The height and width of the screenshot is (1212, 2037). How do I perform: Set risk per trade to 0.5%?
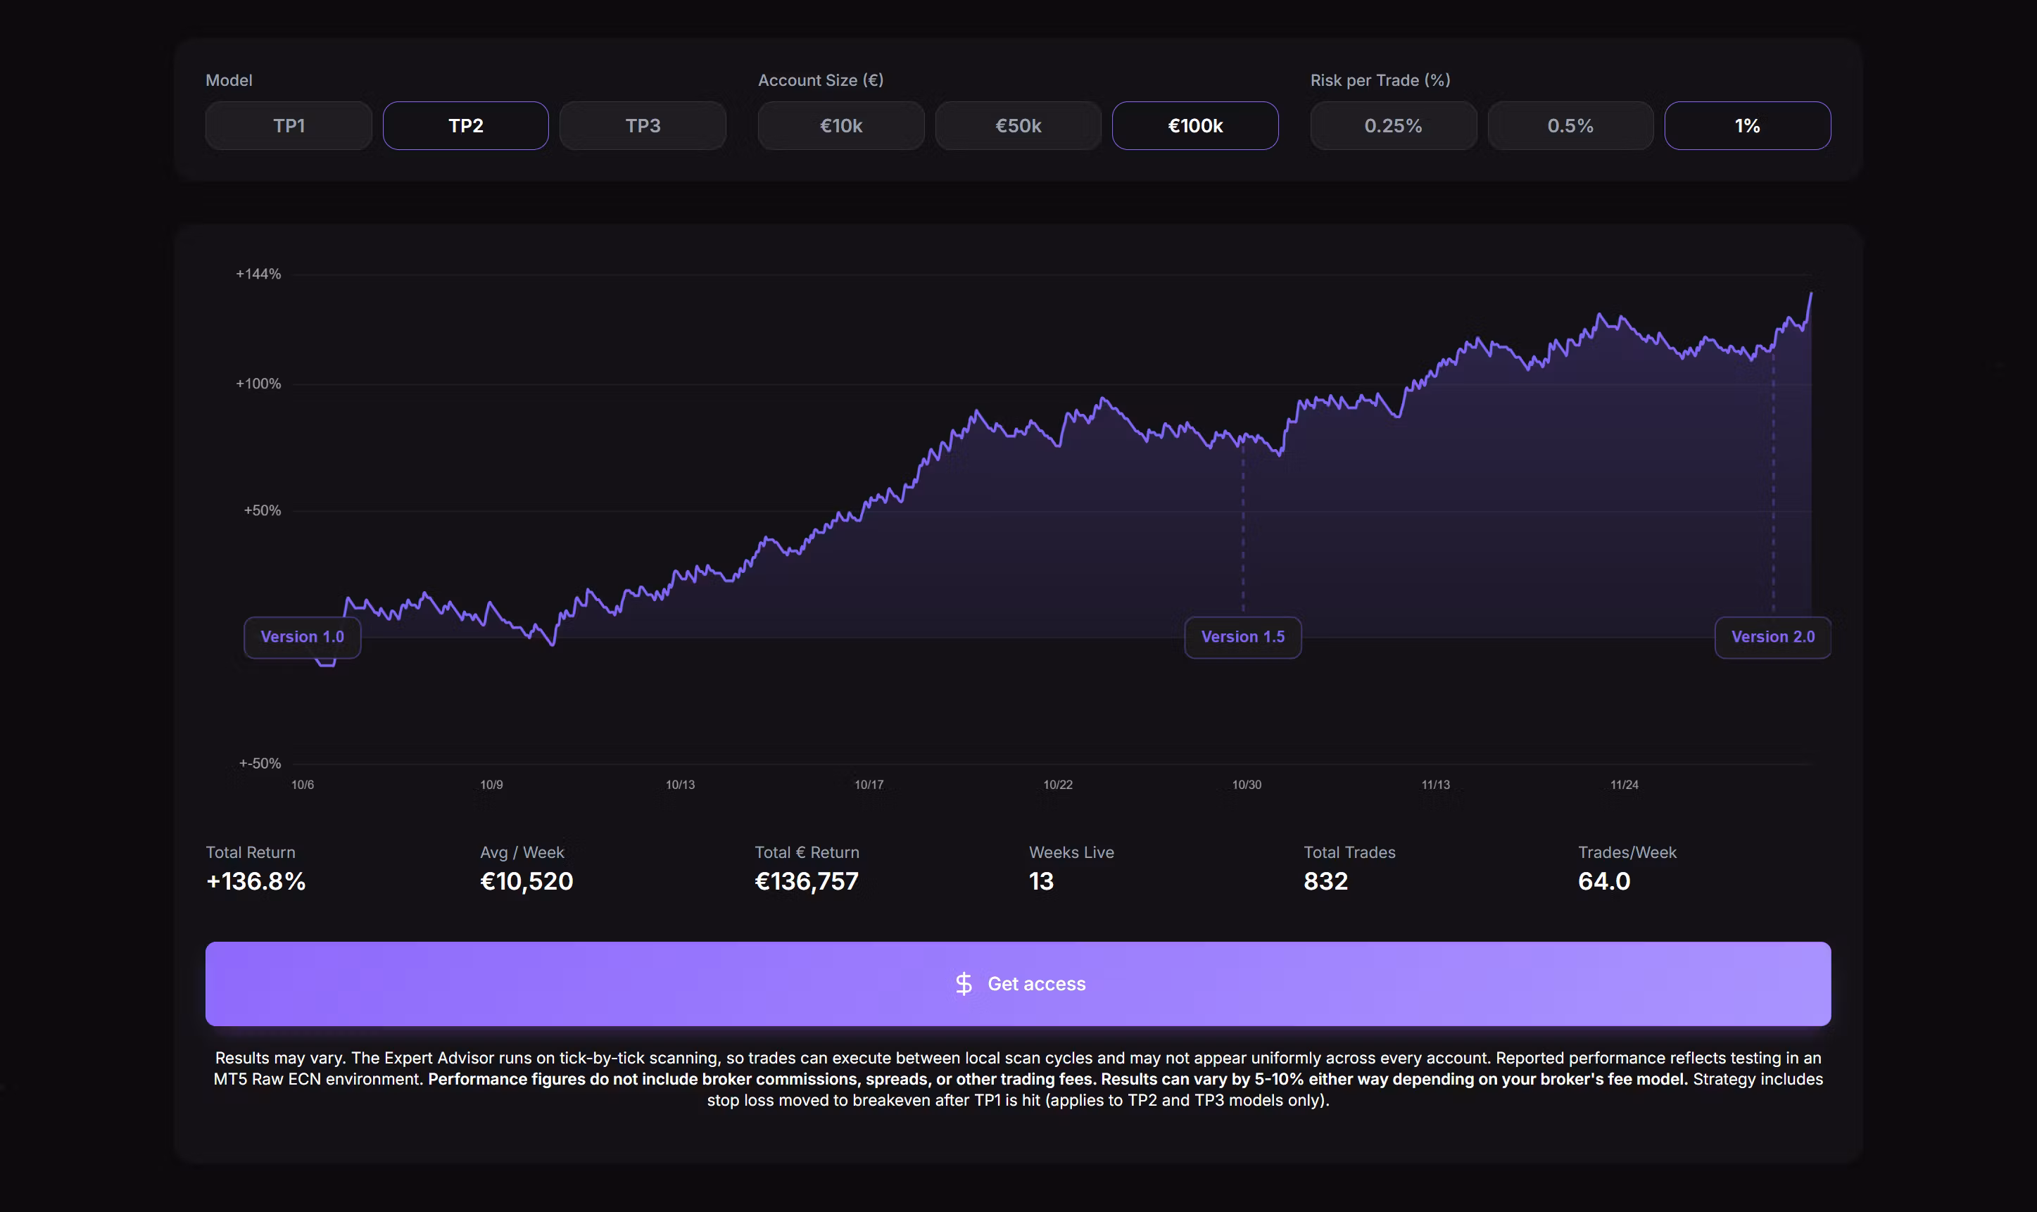1569,125
